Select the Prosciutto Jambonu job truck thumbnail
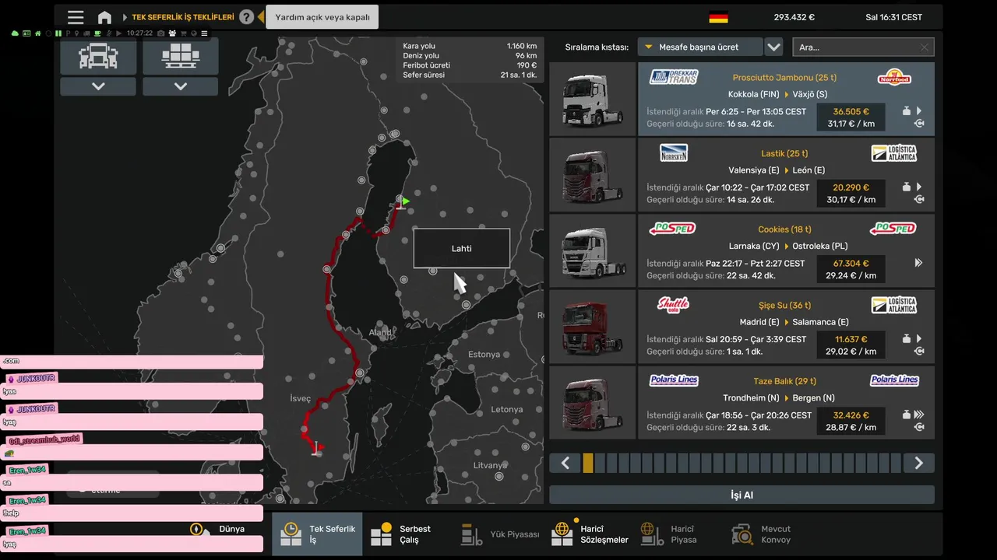 tap(592, 99)
